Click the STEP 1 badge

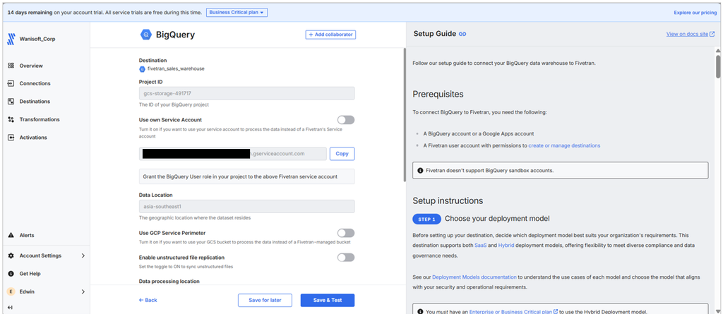click(426, 219)
